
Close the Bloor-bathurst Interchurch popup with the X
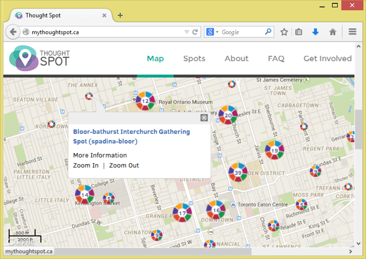(x=204, y=117)
